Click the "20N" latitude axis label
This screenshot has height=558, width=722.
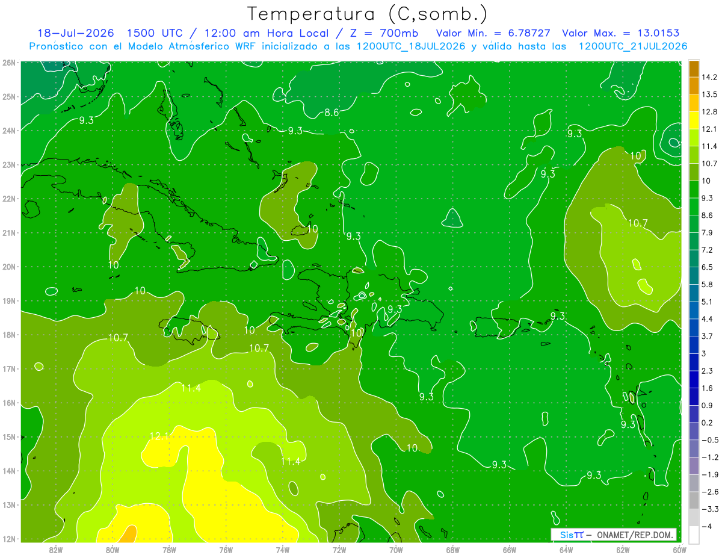(x=8, y=267)
